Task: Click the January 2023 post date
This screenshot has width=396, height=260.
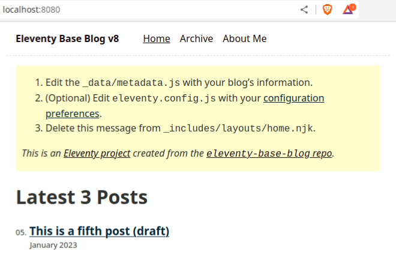Action: pyautogui.click(x=53, y=245)
